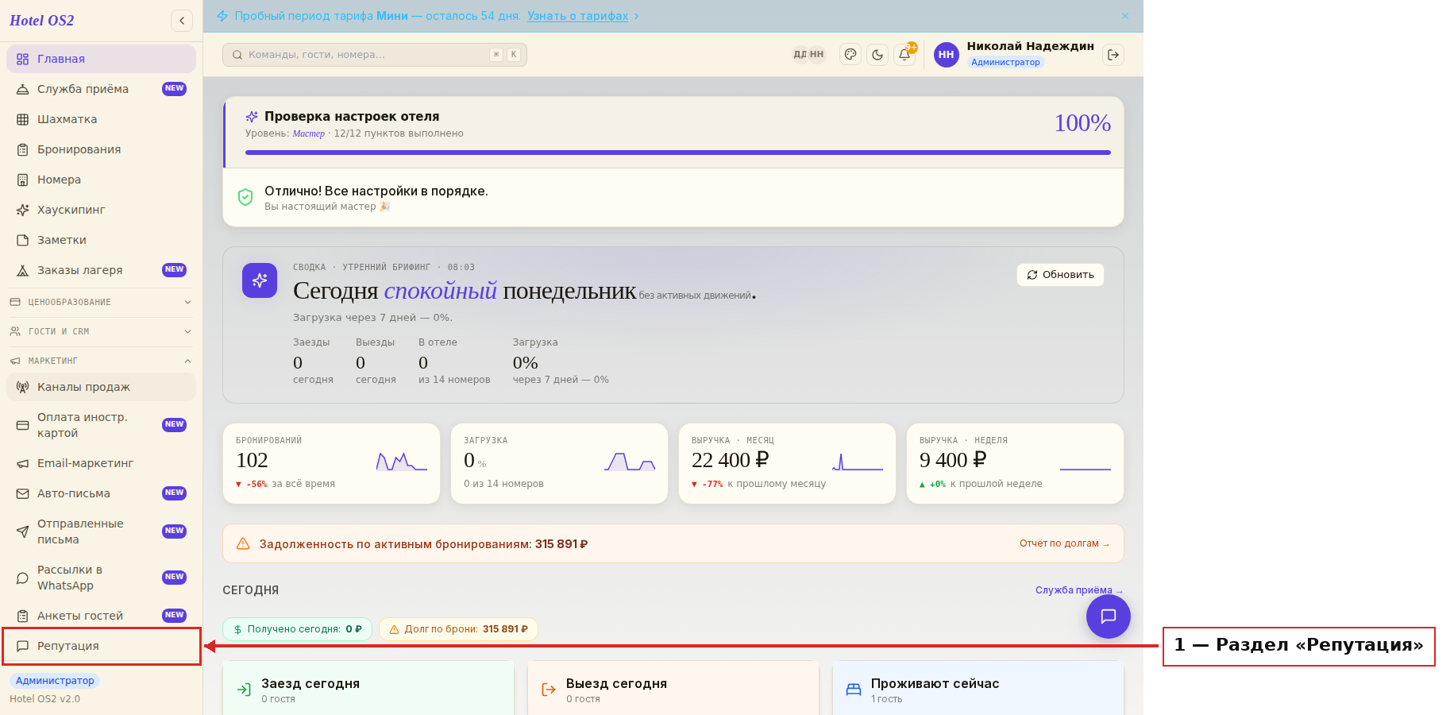
Task: Follow the Узнать о тарифах link
Action: pyautogui.click(x=577, y=16)
